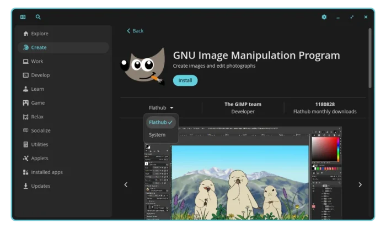Collapse the Flathub source dropdown
Image resolution: width=386 pixels, height=229 pixels.
tap(161, 108)
